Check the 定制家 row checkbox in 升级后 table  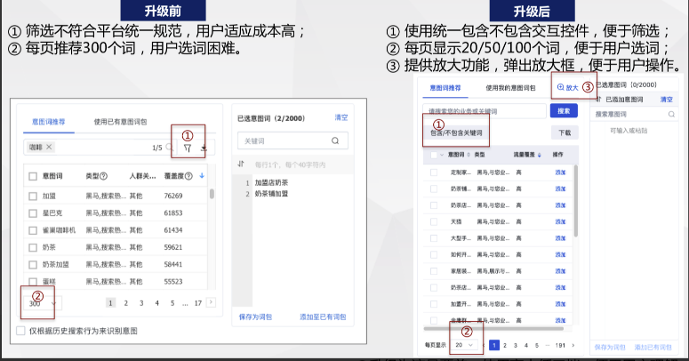pyautogui.click(x=434, y=172)
